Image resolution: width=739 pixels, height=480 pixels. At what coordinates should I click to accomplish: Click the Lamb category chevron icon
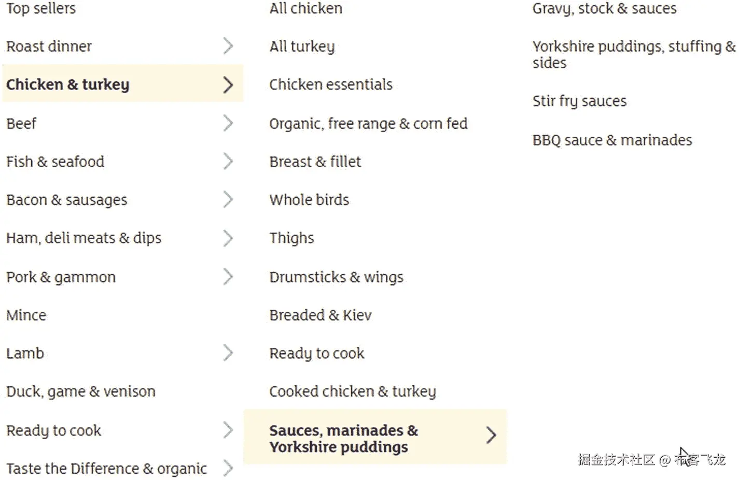228,353
